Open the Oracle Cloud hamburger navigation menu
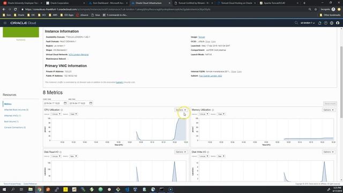Screen dimensions: 343x193 [x=5, y=23]
